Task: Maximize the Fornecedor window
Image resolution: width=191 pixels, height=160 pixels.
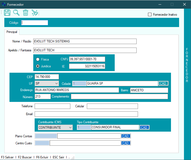Action: tap(172, 4)
